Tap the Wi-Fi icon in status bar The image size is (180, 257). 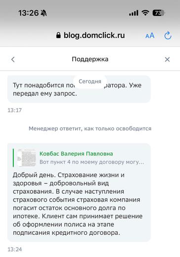[x=145, y=13]
